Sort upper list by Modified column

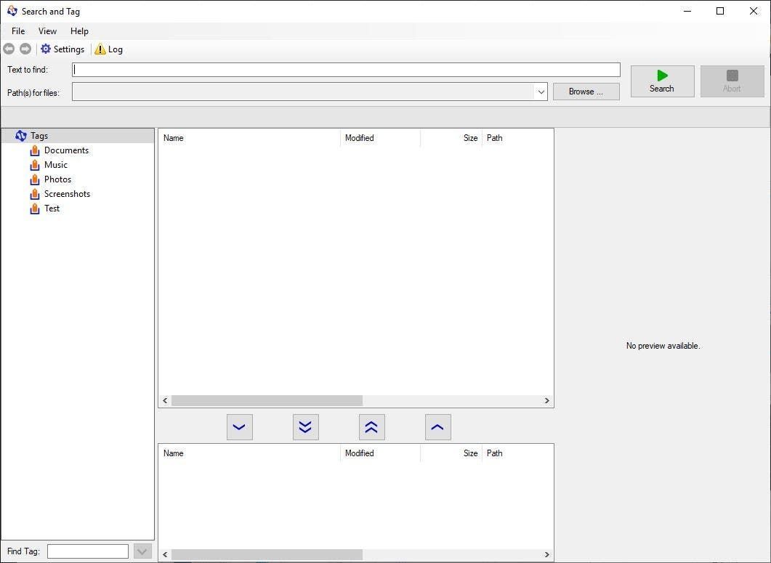click(380, 138)
